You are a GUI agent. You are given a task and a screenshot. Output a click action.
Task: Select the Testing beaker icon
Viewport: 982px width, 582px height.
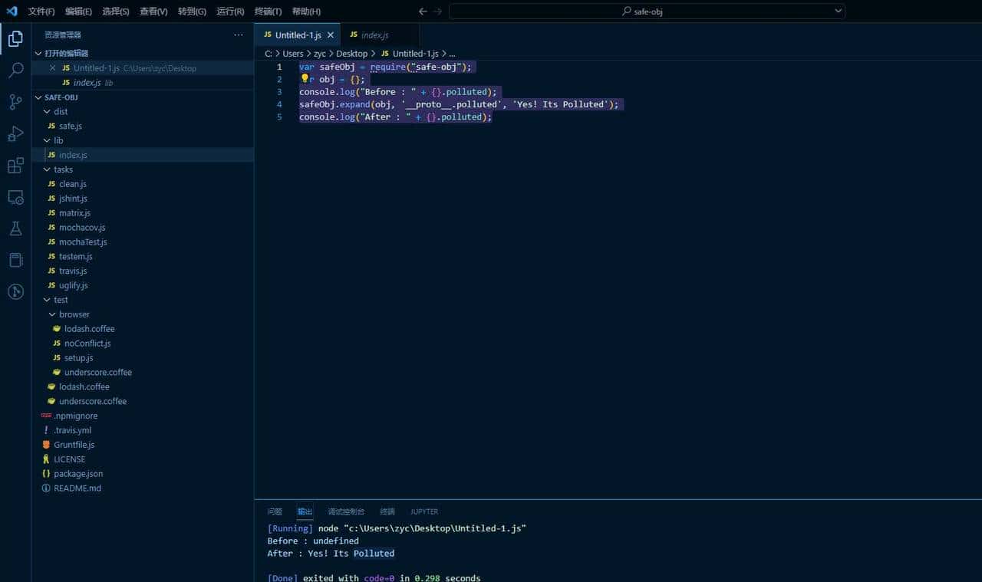point(15,228)
